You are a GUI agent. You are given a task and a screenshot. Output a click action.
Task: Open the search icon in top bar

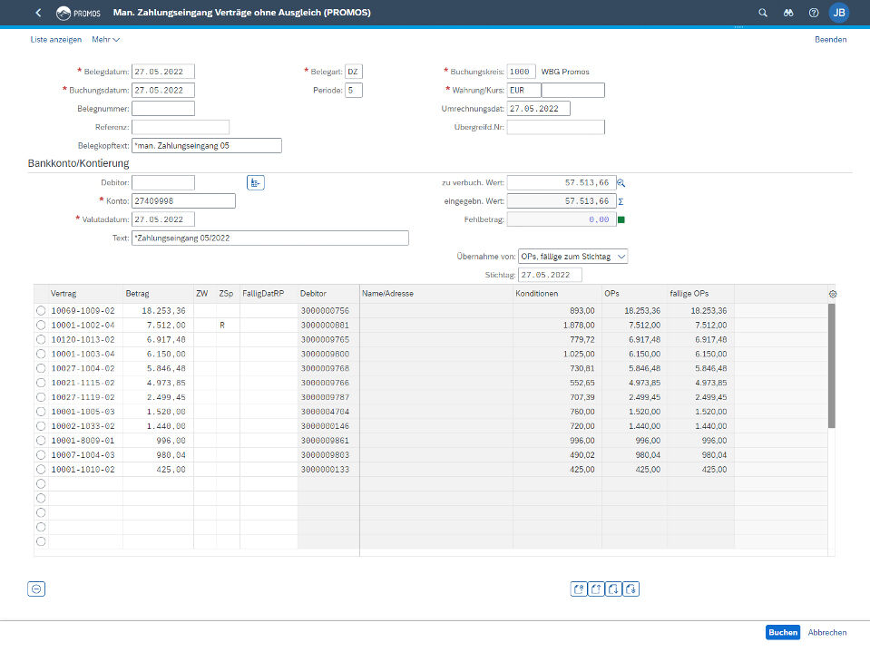tap(762, 13)
